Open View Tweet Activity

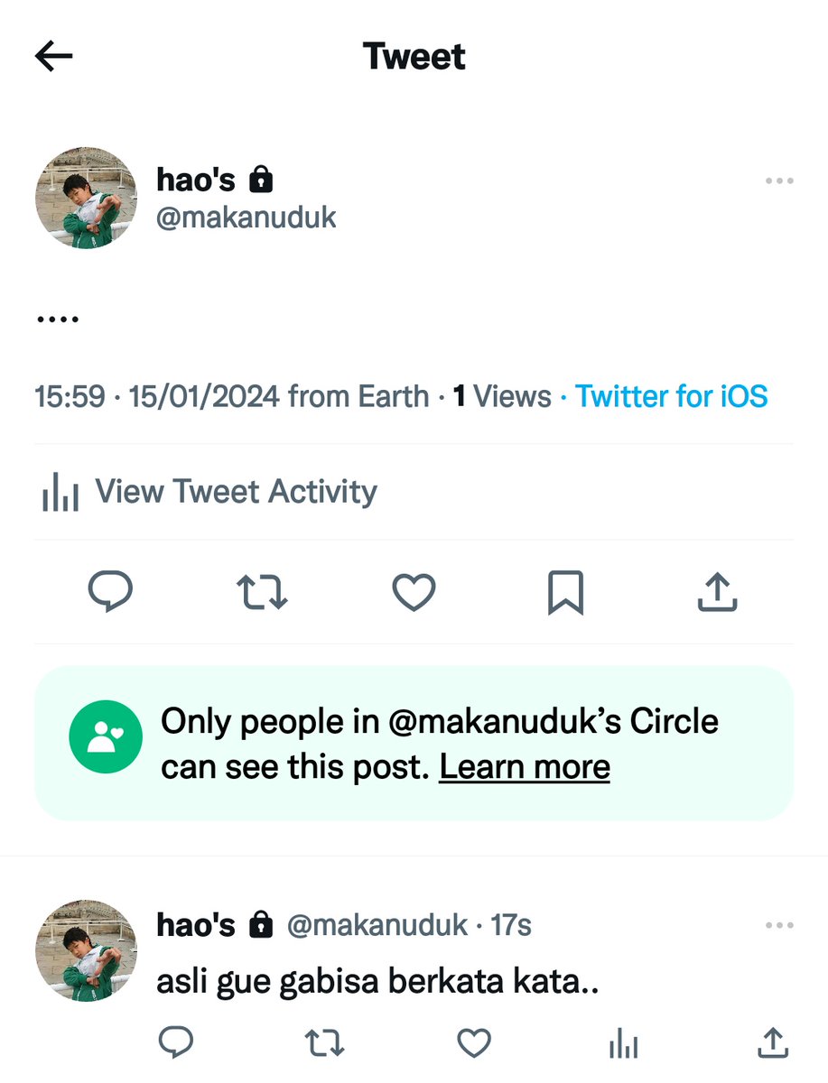[209, 492]
